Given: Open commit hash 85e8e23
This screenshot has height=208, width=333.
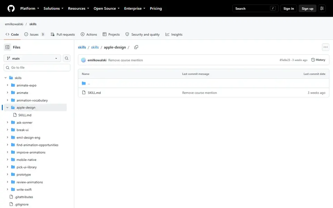Looking at the screenshot, I should point(285,60).
